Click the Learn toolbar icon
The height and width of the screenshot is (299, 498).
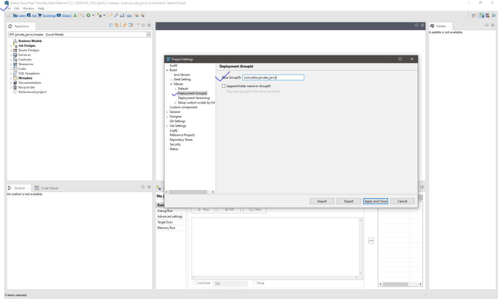point(16,15)
